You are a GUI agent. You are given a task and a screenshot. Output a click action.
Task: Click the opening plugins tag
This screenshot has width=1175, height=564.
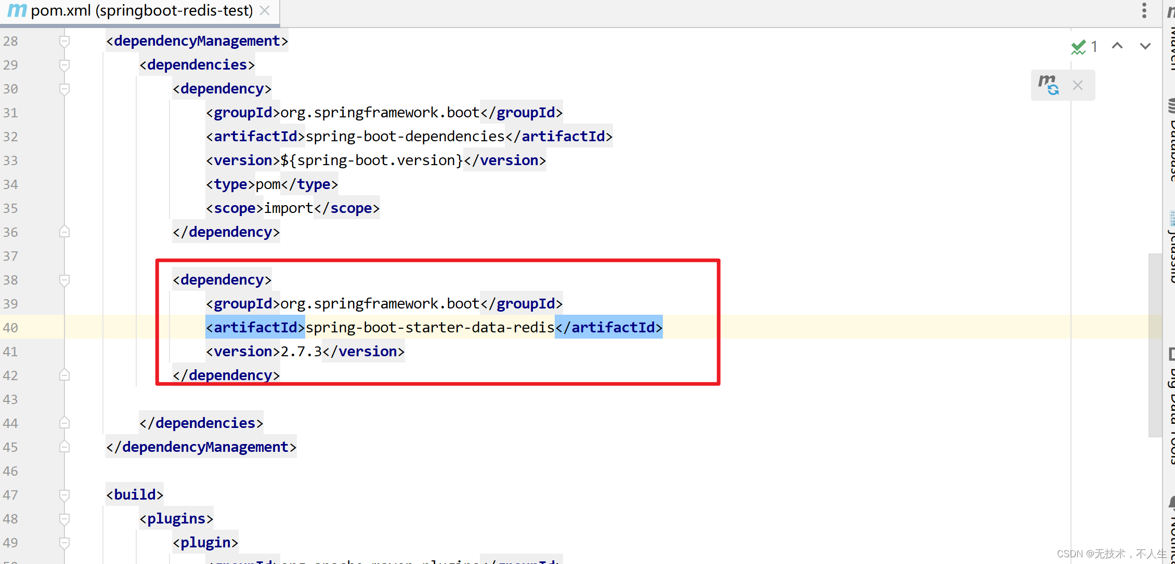177,518
